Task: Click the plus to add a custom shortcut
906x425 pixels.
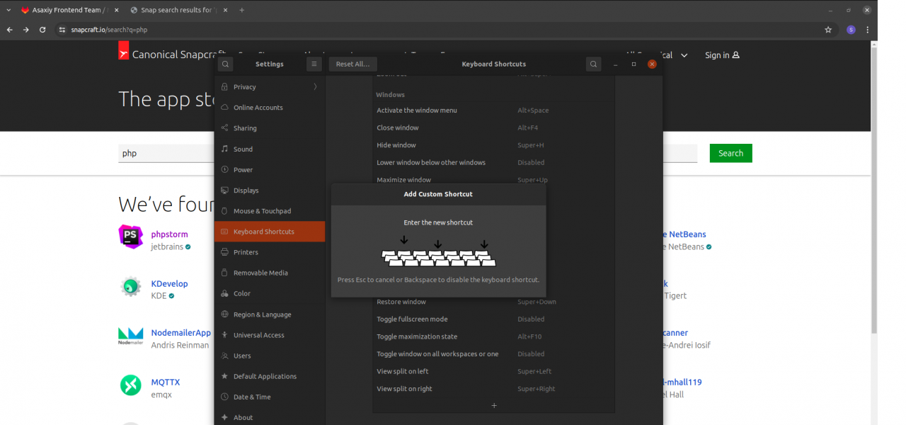Action: click(494, 406)
